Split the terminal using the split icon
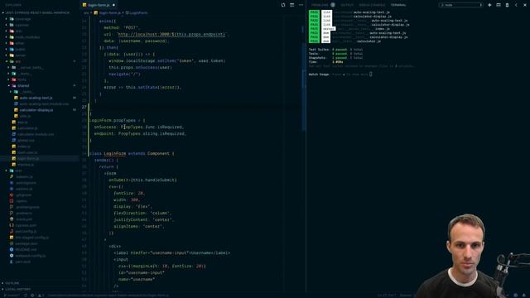Screen dimensions: 530x298 click(x=499, y=5)
